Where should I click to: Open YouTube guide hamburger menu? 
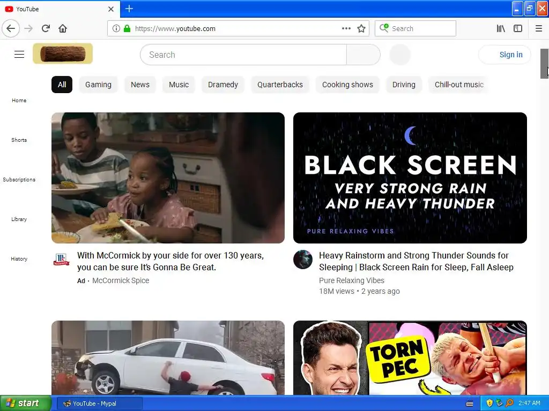[19, 55]
